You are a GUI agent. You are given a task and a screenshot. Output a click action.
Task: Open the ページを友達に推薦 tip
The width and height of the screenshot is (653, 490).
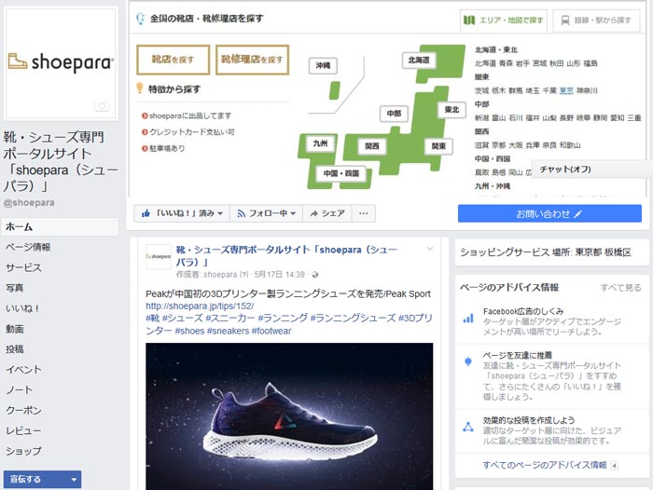coord(517,355)
